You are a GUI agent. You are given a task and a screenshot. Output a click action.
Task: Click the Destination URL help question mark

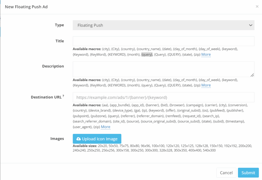point(63,96)
